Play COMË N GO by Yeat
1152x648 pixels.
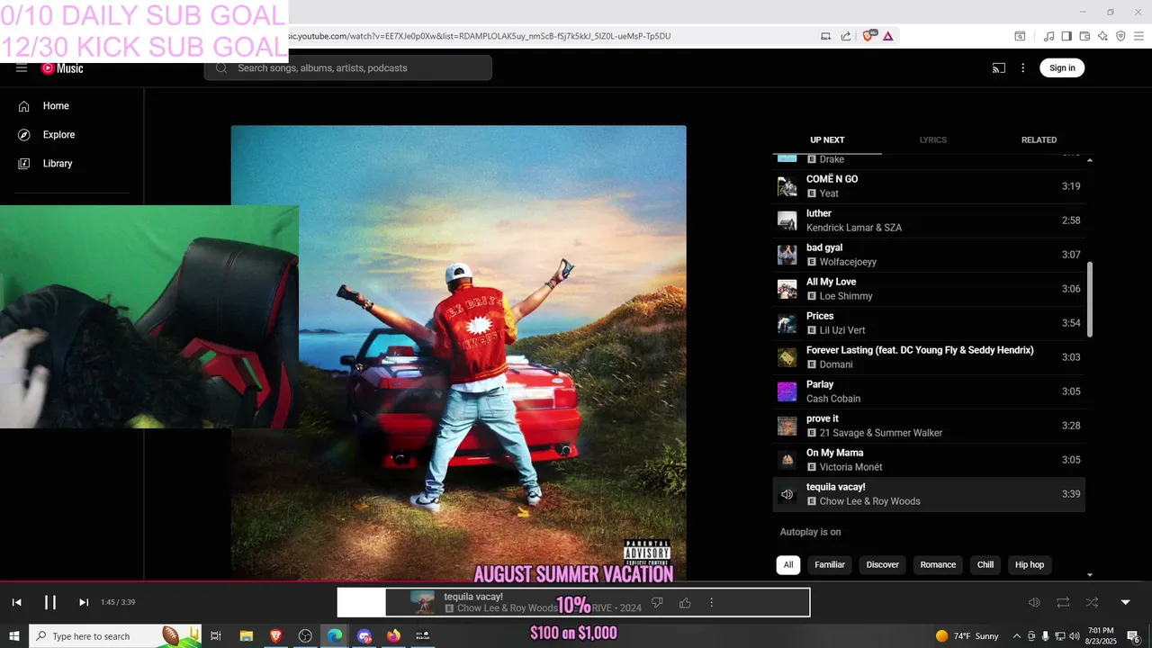tap(929, 186)
